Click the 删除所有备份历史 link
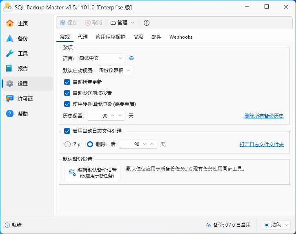 point(264,116)
